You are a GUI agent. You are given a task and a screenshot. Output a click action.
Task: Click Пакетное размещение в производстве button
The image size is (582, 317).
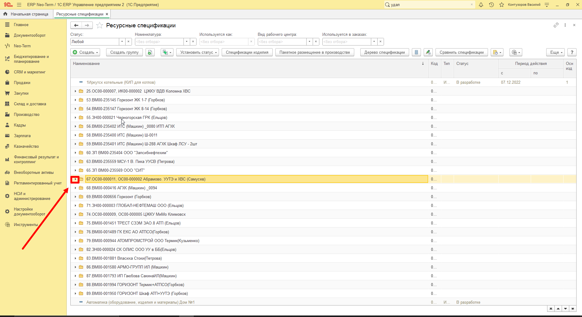point(315,52)
